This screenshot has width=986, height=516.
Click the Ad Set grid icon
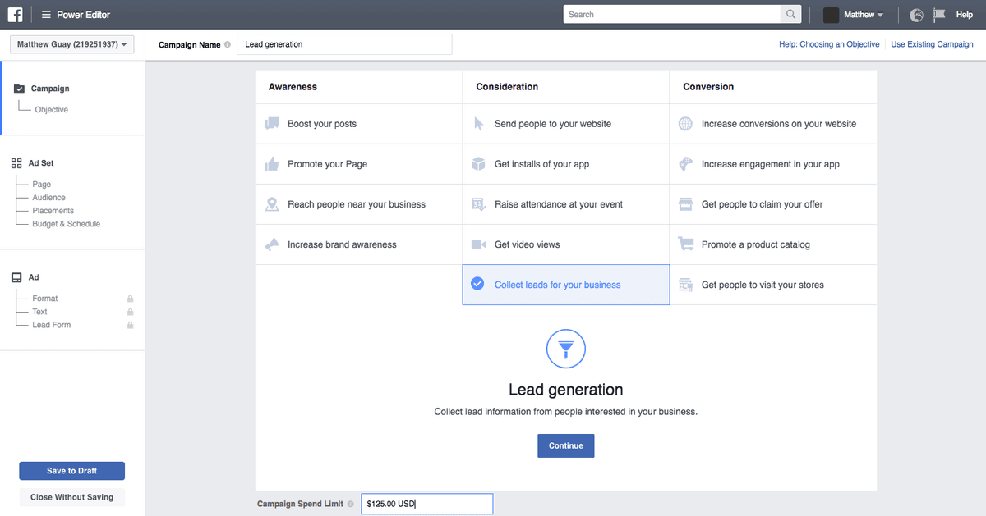tap(16, 163)
